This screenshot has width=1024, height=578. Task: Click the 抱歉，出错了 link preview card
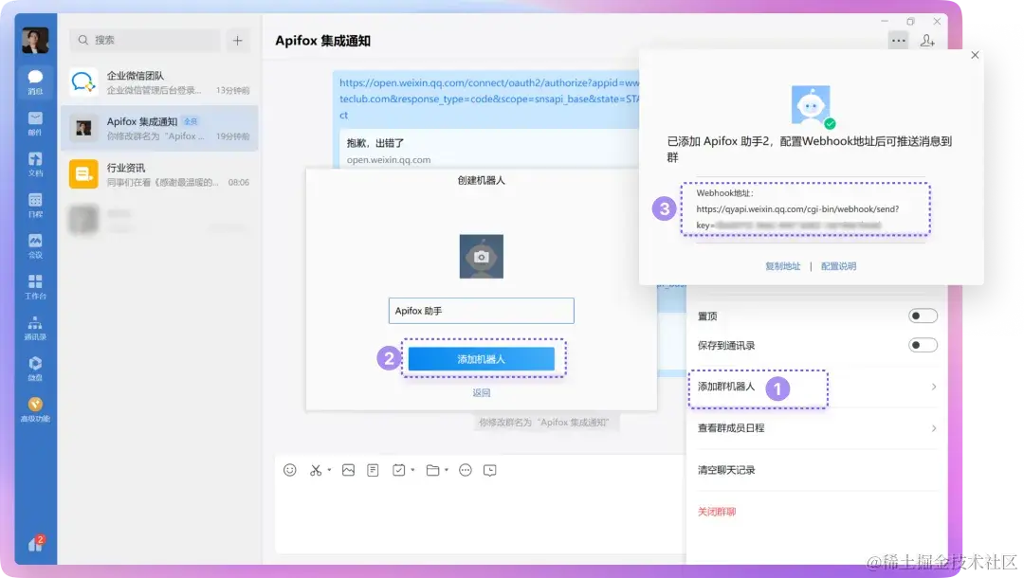[489, 150]
